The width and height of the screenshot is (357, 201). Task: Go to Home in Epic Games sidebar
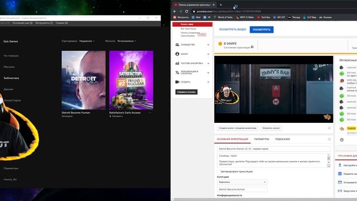click(x=11, y=56)
